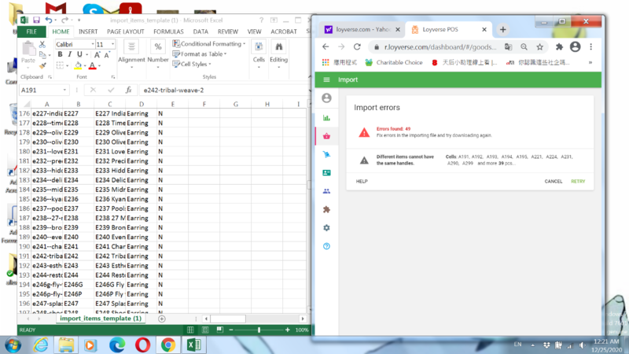Switch to the PAGE LAYOUT ribbon tab
The image size is (629, 354).
(x=126, y=31)
